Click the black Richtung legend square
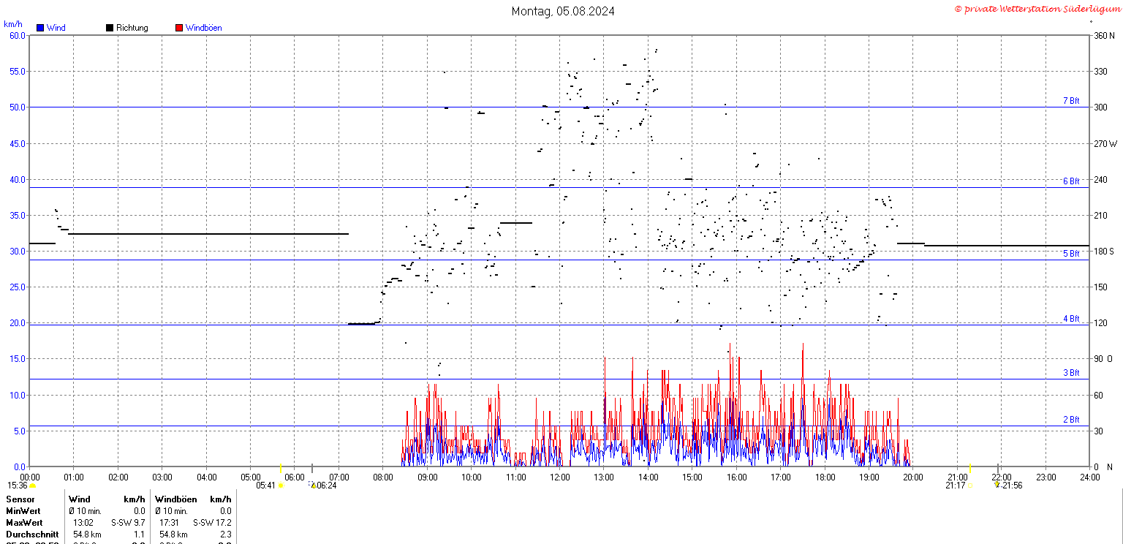Image resolution: width=1123 pixels, height=544 pixels. (110, 28)
